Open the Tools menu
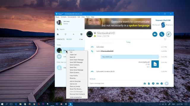190x106 pixels. (88, 17)
